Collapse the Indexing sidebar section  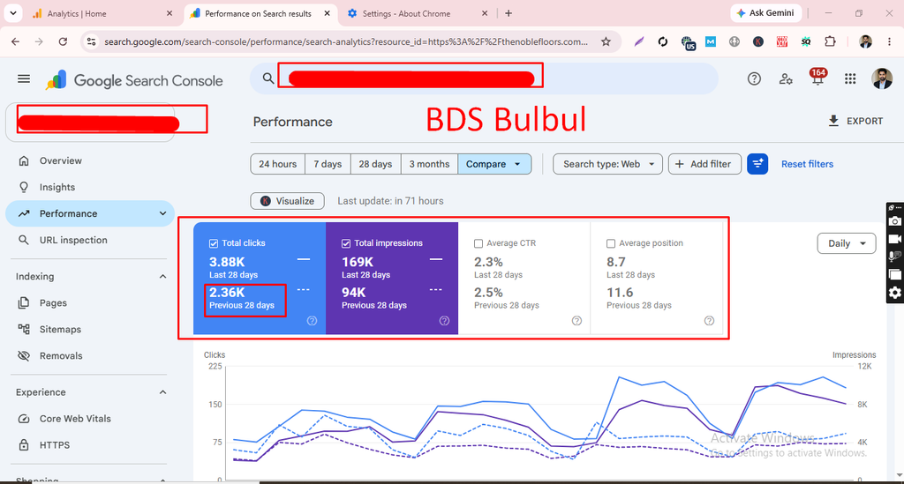click(162, 276)
